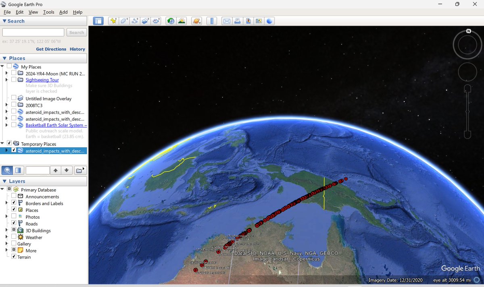Viewport: 484px width, 287px height.
Task: Toggle the places panel split view button
Action: tap(18, 170)
